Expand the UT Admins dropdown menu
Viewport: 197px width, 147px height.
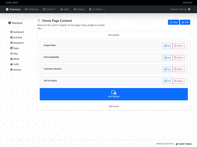[97, 9]
